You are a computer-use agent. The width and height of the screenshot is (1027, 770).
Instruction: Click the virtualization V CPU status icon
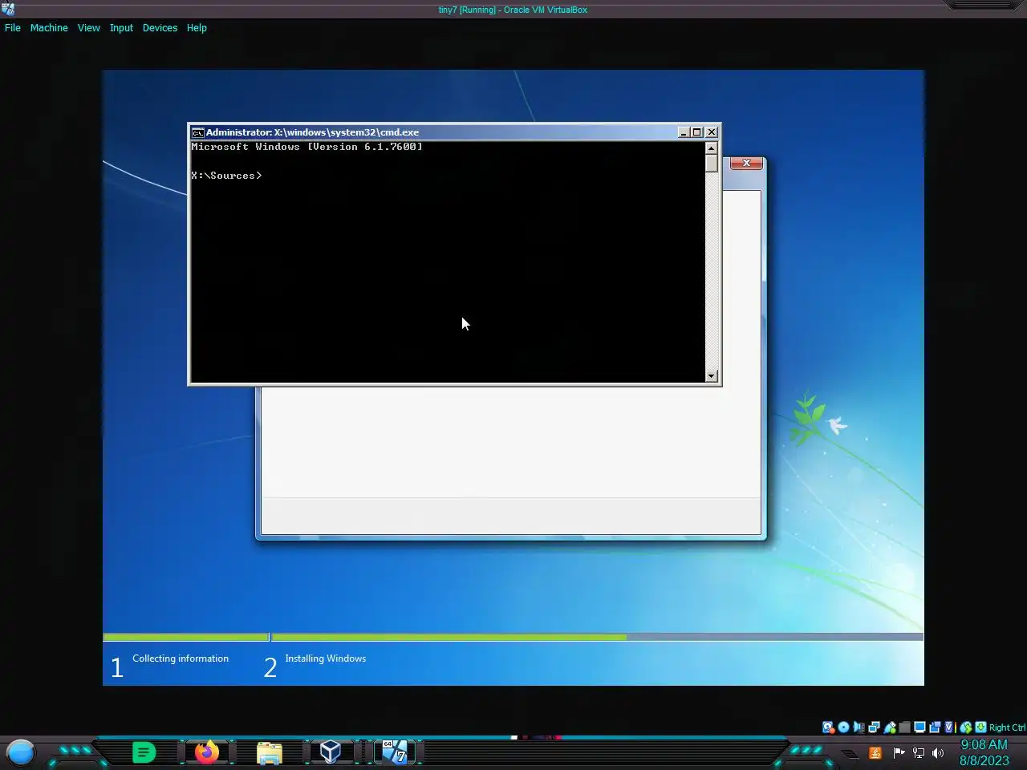point(949,727)
